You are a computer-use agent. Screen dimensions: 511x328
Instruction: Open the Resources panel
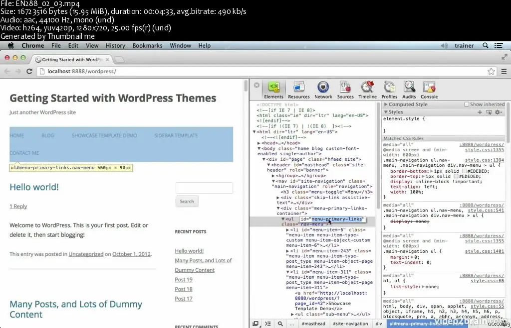click(298, 90)
